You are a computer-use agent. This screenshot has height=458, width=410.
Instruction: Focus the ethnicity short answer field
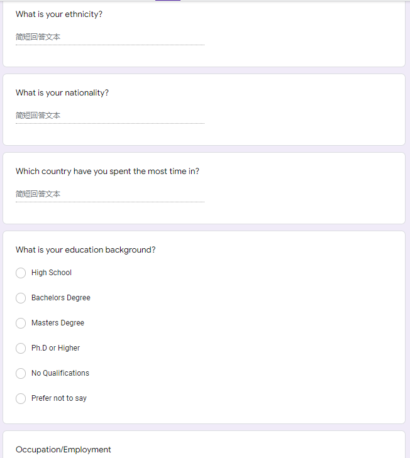click(110, 38)
